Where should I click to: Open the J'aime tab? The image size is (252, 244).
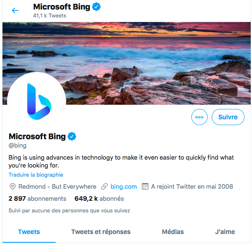point(225,232)
